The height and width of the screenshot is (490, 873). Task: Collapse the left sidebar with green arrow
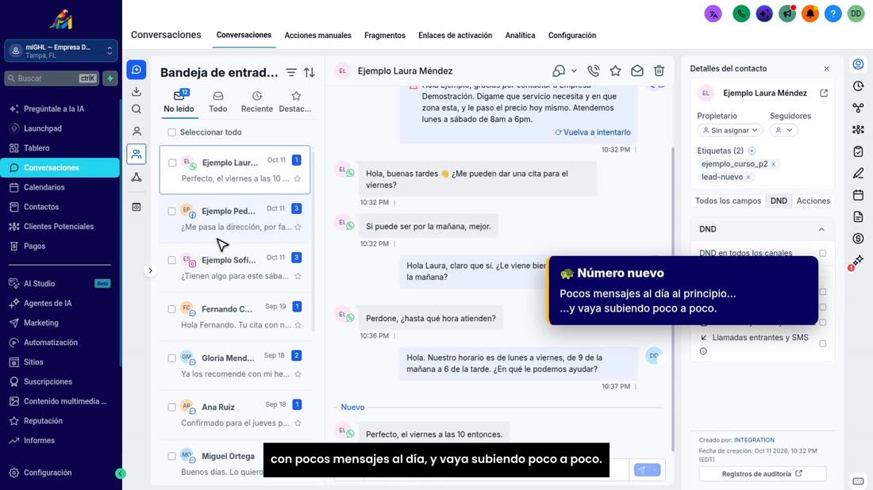121,473
